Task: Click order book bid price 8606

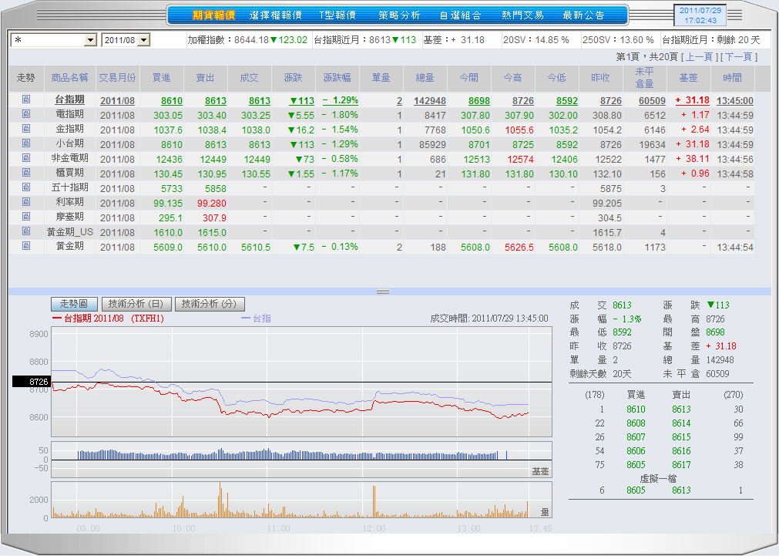Action: point(636,451)
